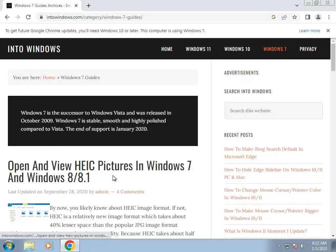Screen dimensions: 336x252
Task: Open the side panel icon
Action: click(308, 17)
